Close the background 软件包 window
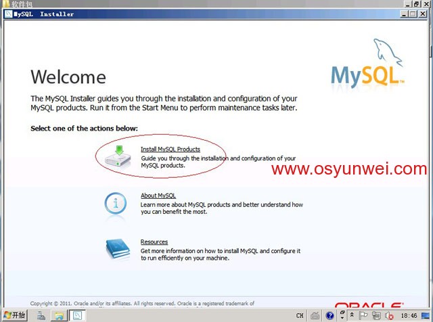The width and height of the screenshot is (433, 322). 426,4
